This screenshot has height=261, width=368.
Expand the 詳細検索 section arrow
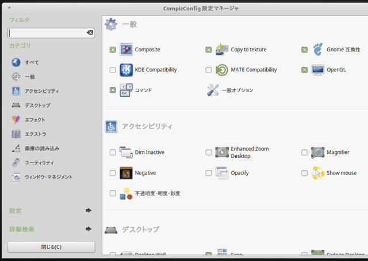89,229
